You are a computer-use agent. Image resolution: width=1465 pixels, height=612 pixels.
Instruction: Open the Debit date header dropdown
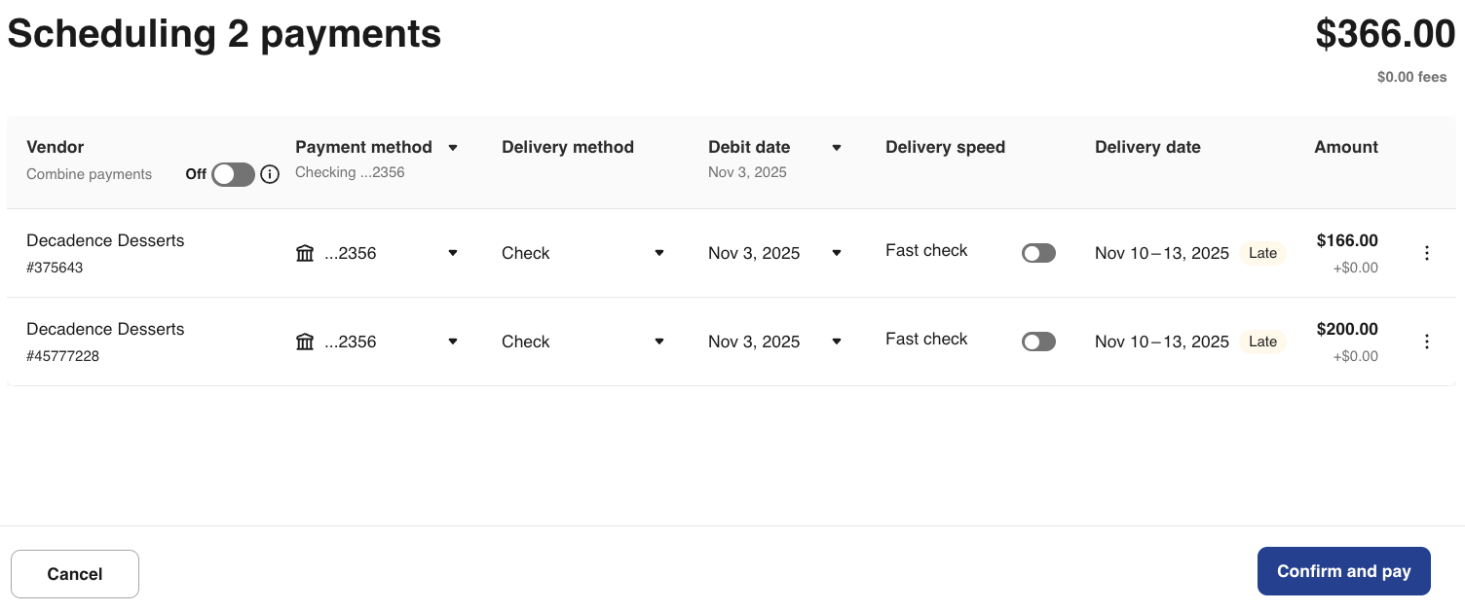tap(837, 148)
